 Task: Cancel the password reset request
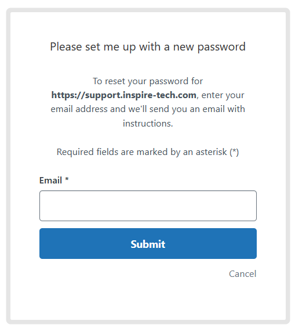(x=242, y=273)
